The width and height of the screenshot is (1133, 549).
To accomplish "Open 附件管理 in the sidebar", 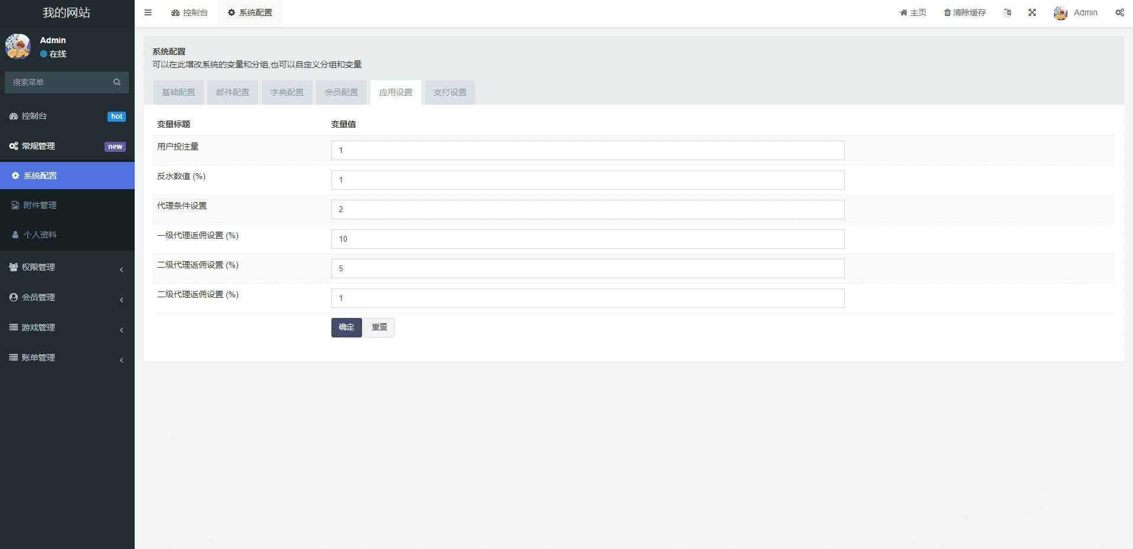I will coord(40,205).
